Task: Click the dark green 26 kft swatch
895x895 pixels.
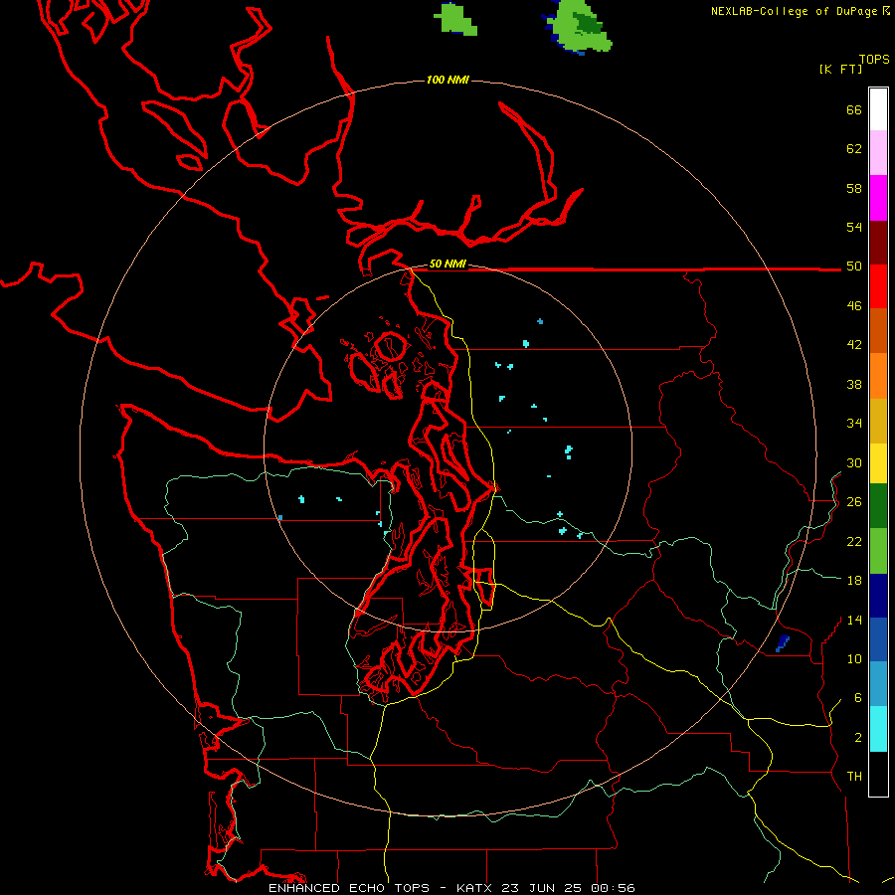Action: tap(878, 506)
